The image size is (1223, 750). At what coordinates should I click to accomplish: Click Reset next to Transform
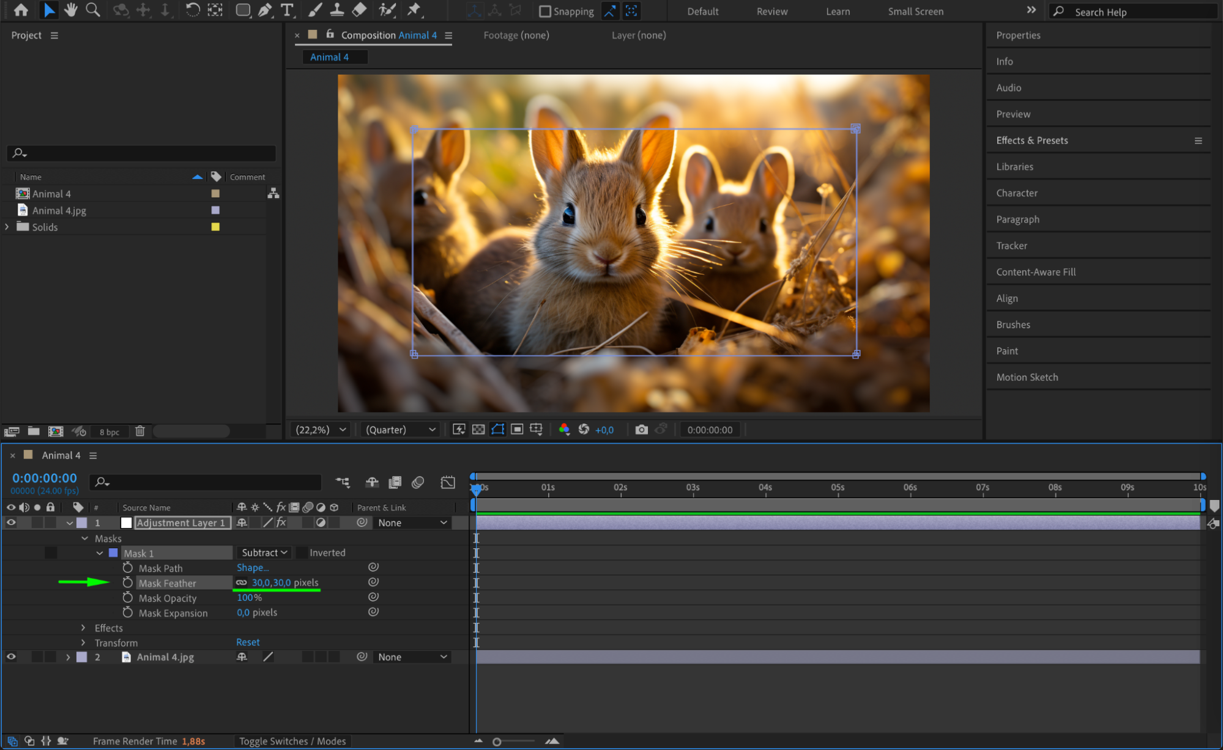pyautogui.click(x=248, y=642)
